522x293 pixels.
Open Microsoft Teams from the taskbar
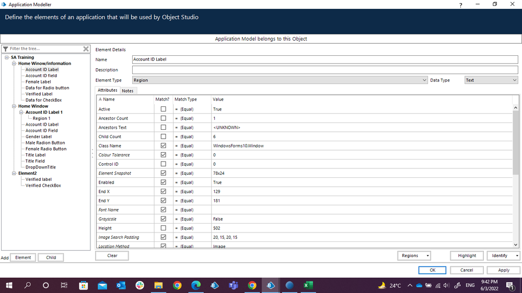233,285
